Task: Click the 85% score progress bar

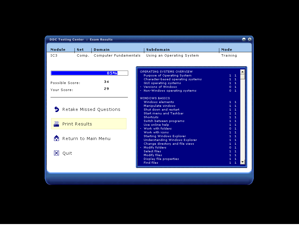Action: (89, 73)
